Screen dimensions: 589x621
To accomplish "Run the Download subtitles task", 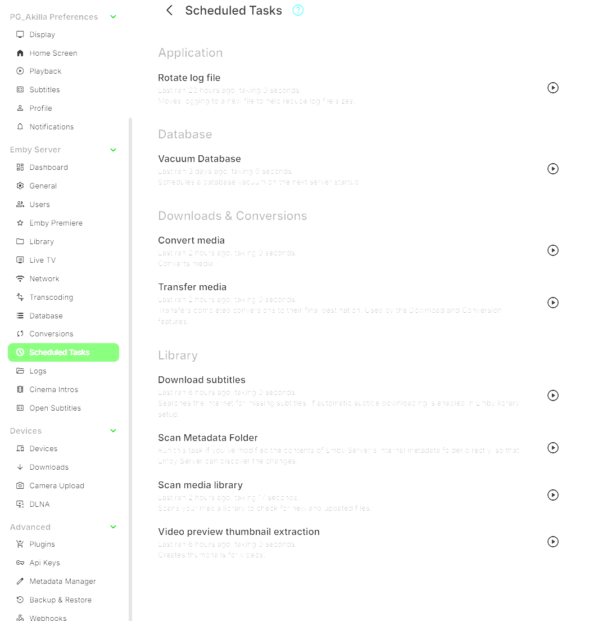I will point(553,395).
